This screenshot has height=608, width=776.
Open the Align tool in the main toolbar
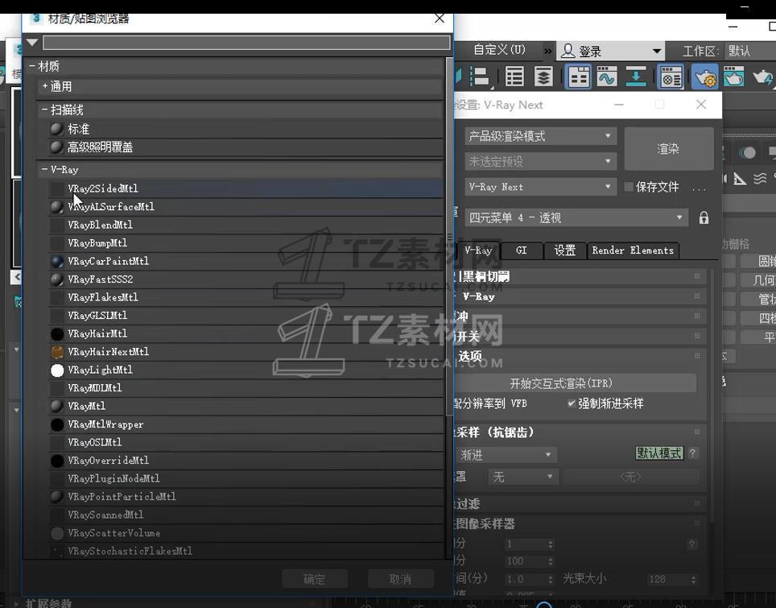point(479,77)
